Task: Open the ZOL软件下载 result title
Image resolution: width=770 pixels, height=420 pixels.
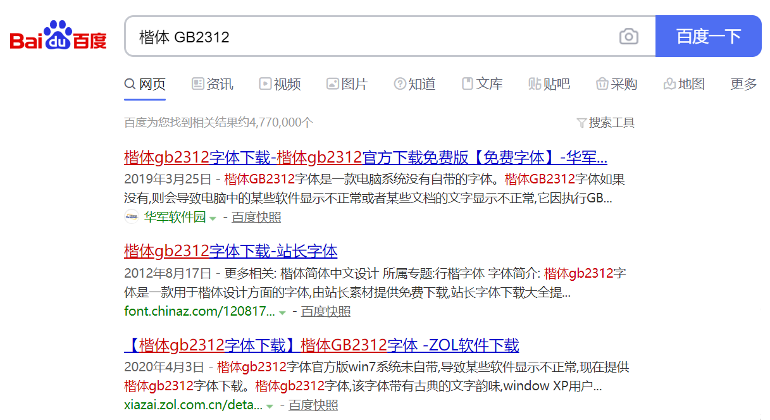Action: 321,345
